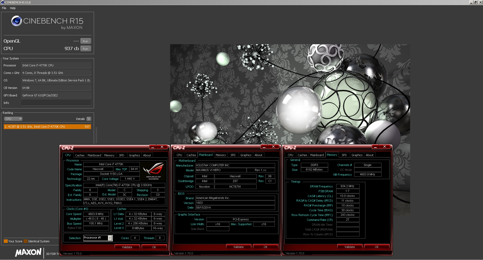Open About tab in Memory CPU-Z window
483x260 pixels.
(x=369, y=155)
